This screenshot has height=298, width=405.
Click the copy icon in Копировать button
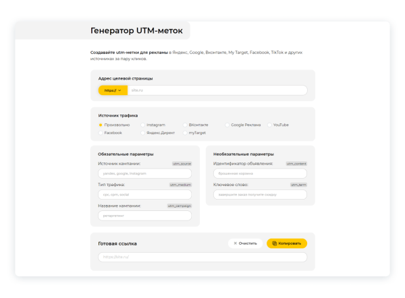274,243
